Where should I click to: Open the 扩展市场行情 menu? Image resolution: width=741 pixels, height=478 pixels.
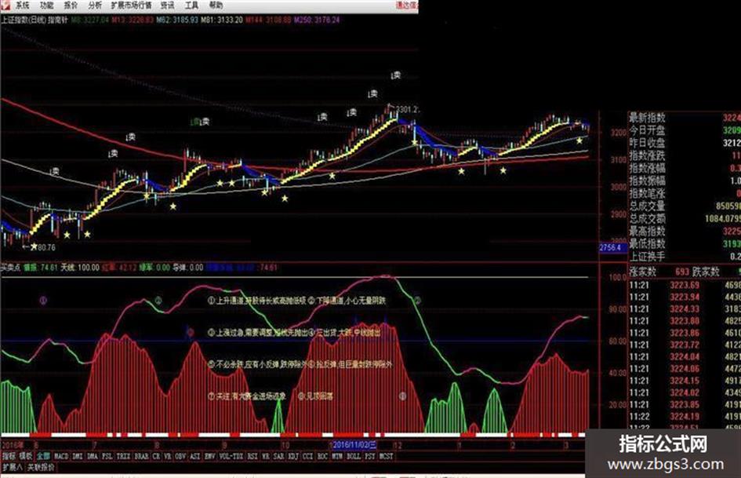(x=131, y=5)
